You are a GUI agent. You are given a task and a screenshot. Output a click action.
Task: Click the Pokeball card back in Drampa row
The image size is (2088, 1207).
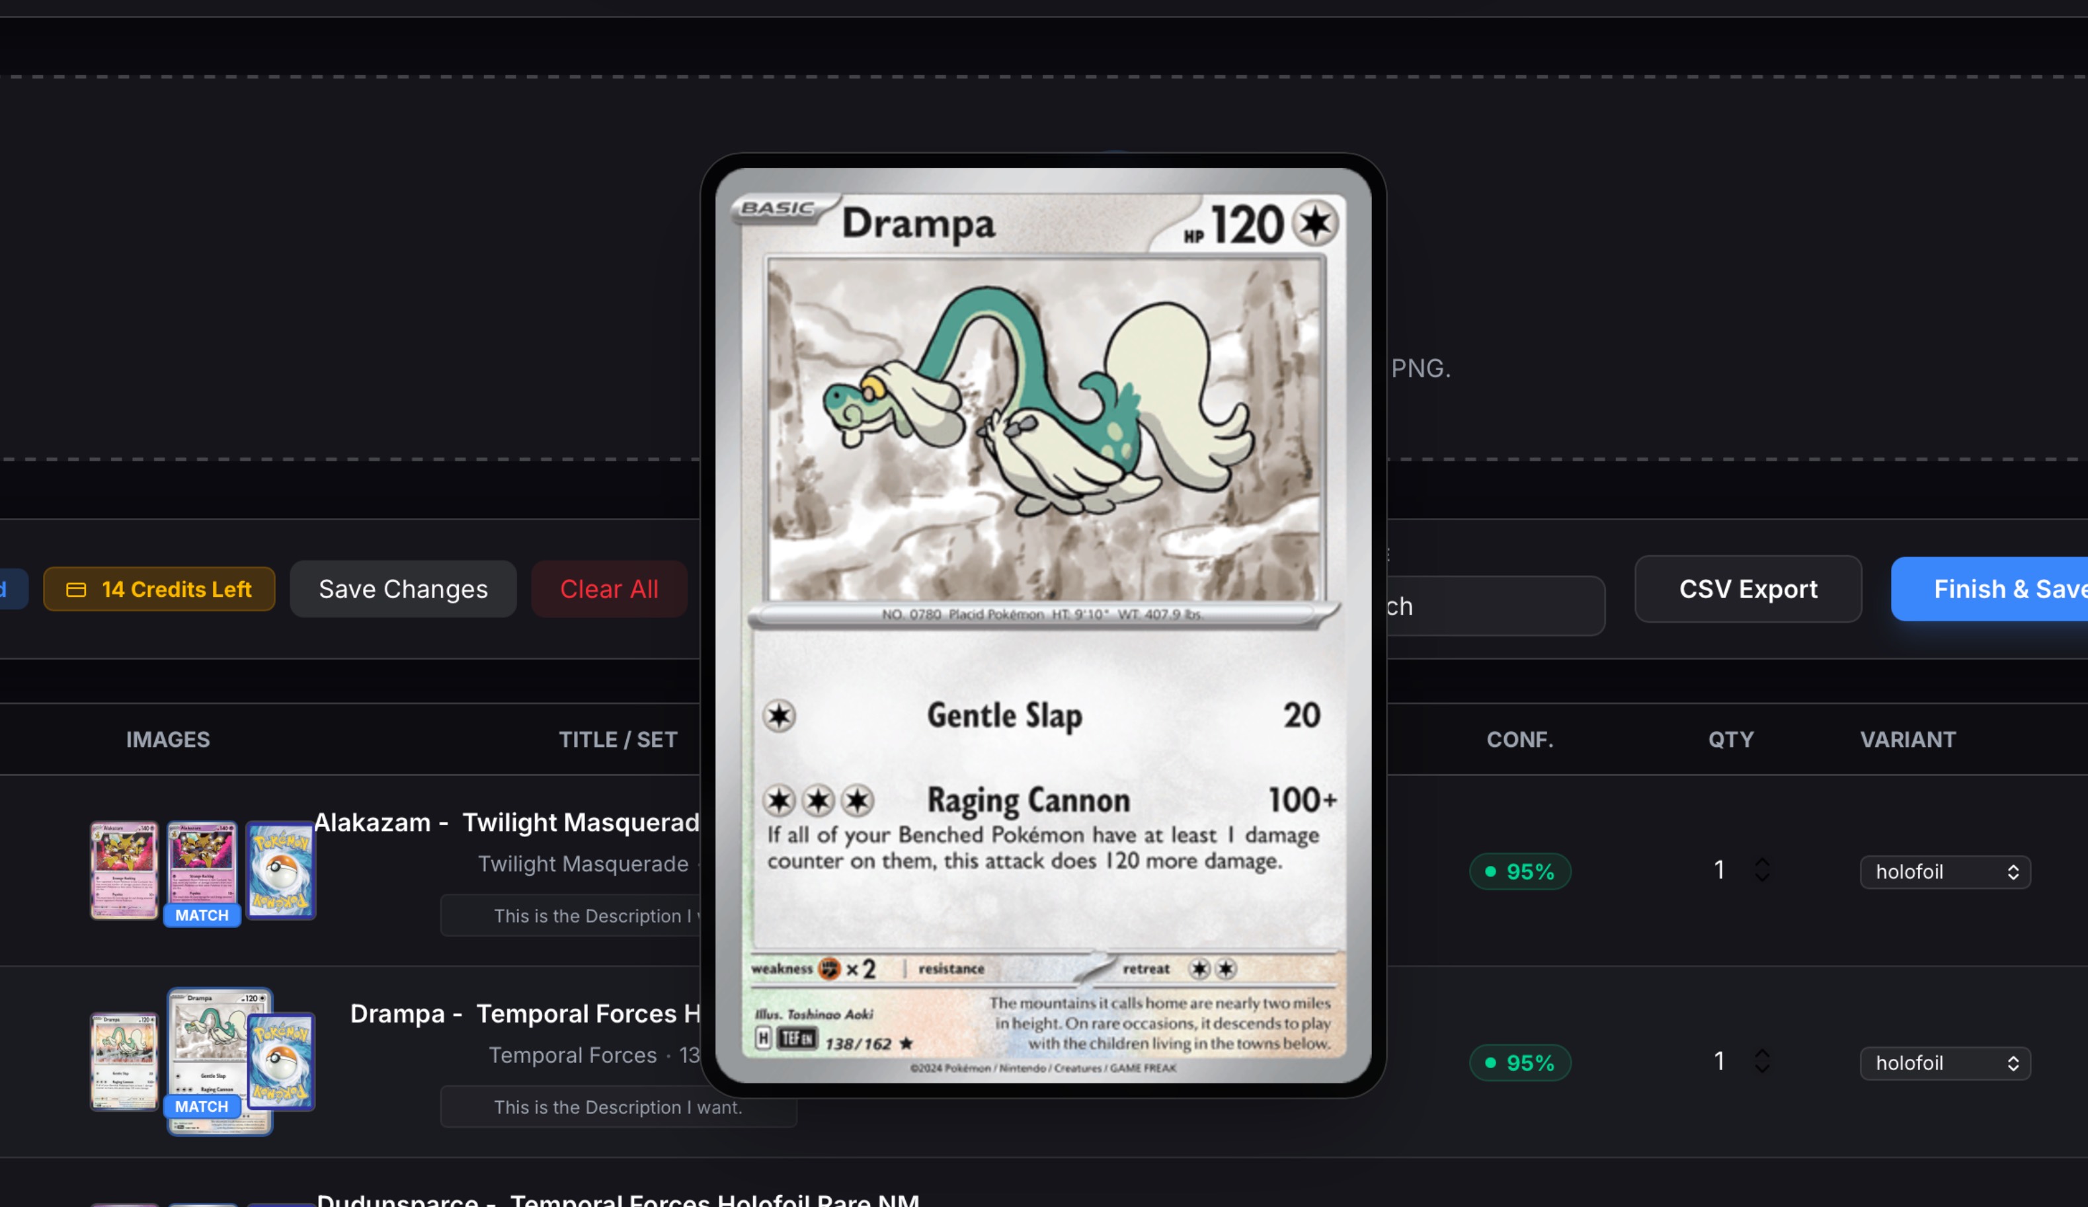pos(281,1062)
